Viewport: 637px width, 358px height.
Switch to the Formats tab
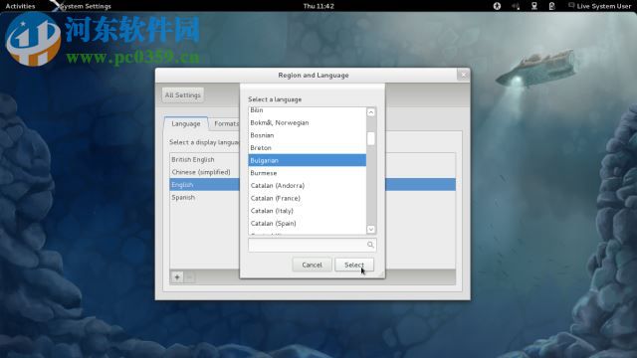pos(226,123)
